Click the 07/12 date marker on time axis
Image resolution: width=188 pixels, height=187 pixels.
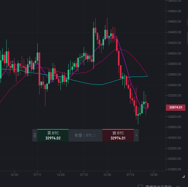[84, 175]
